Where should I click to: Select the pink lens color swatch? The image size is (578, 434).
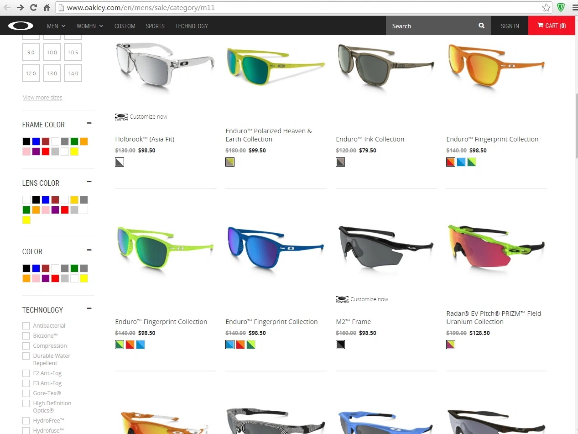pyautogui.click(x=46, y=210)
